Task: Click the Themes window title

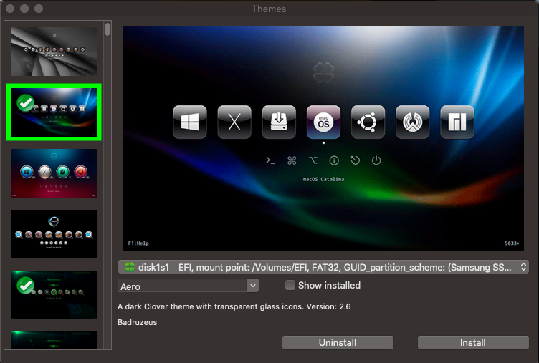Action: (269, 9)
